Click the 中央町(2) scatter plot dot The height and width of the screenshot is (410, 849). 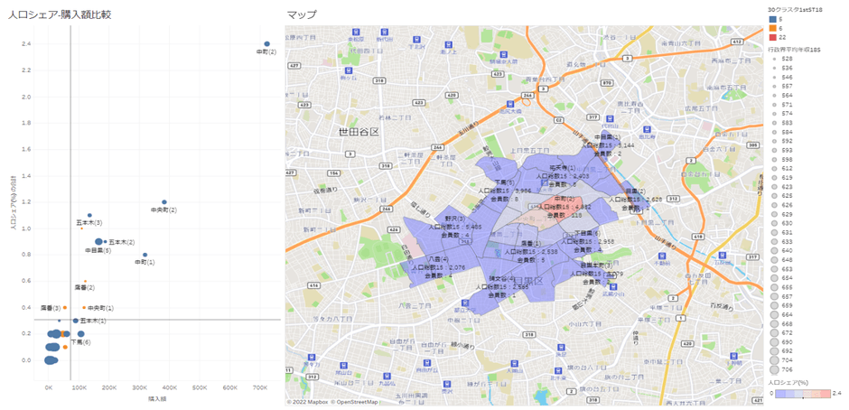tap(163, 202)
